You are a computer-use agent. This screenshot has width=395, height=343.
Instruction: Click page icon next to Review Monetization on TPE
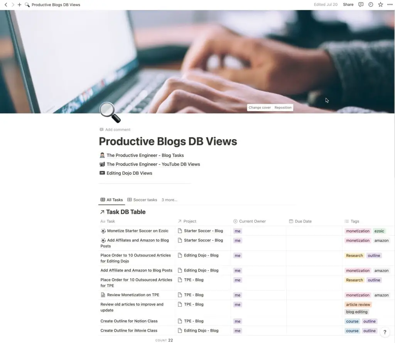[103, 295]
